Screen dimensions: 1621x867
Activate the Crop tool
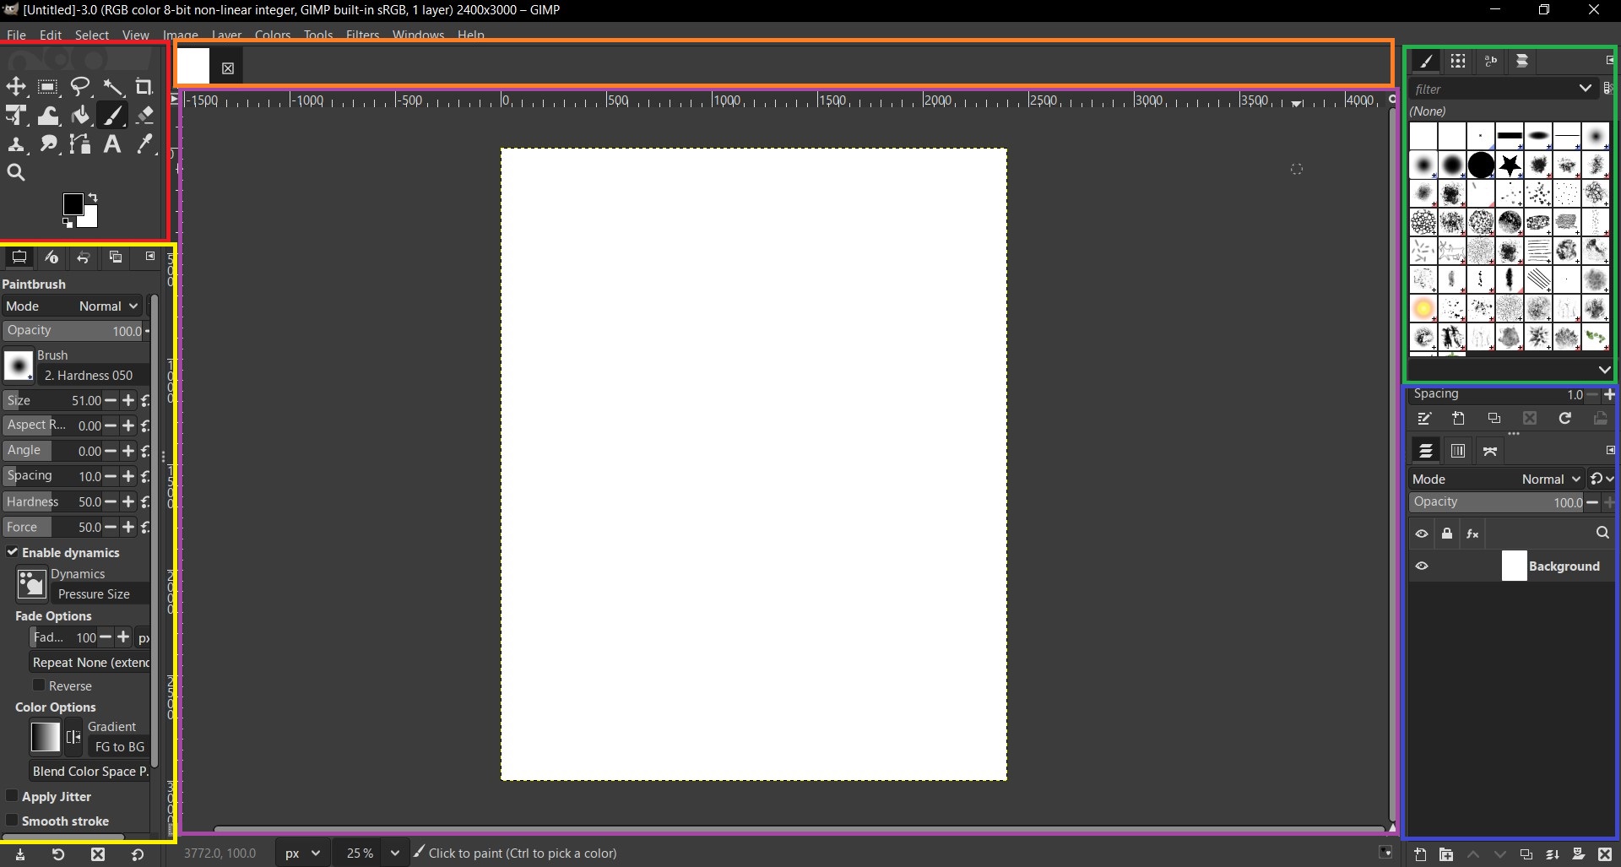point(144,87)
